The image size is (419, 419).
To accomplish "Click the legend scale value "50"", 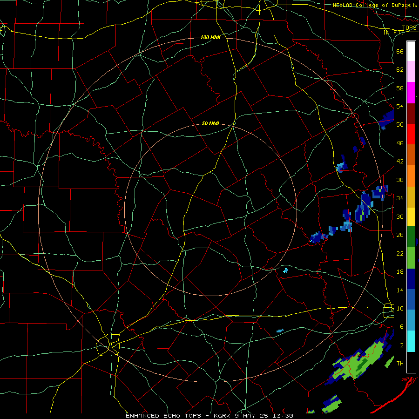I will (400, 124).
